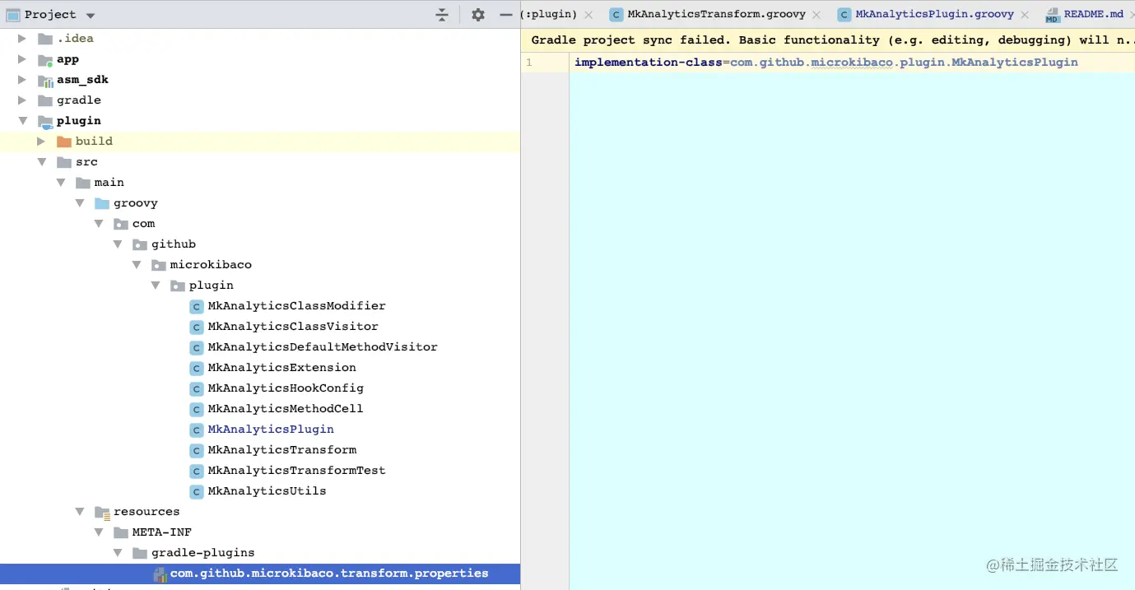Collapse the main folder arrow
The height and width of the screenshot is (590, 1135).
60,183
